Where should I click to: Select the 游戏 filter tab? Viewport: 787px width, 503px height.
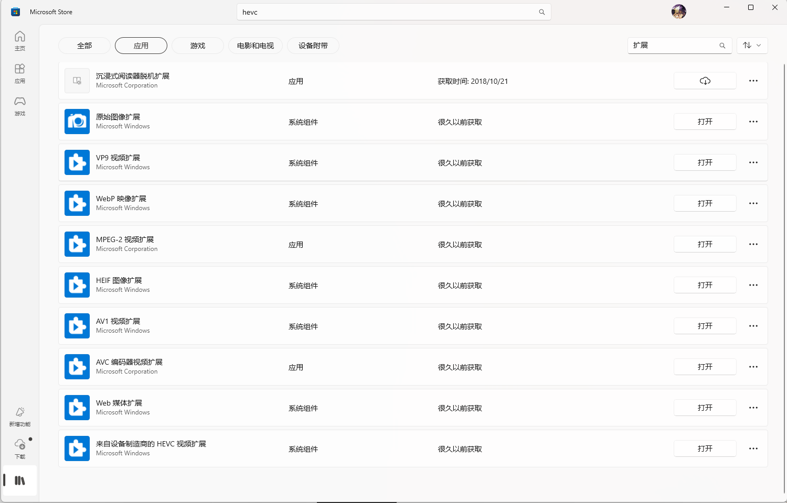point(198,46)
